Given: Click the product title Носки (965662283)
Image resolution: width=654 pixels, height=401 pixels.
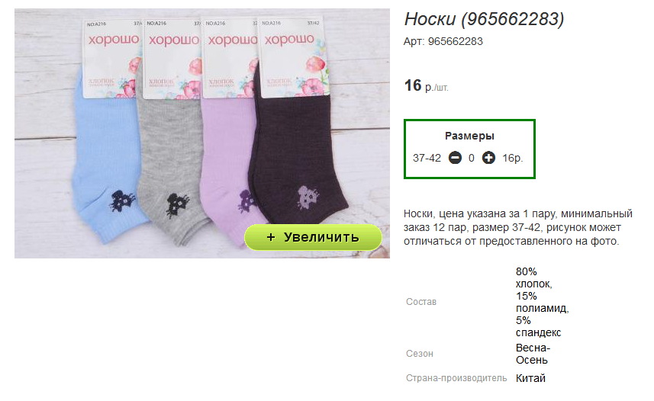Looking at the screenshot, I should (x=484, y=19).
